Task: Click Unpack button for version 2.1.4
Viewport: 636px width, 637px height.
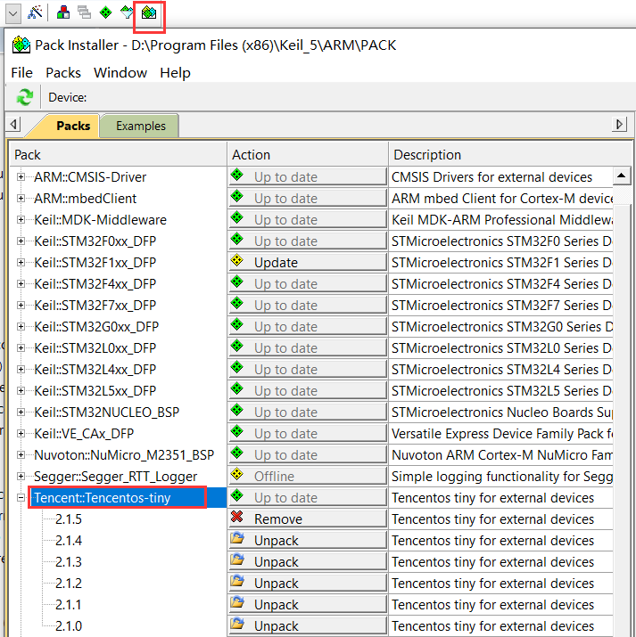Action: (x=308, y=540)
